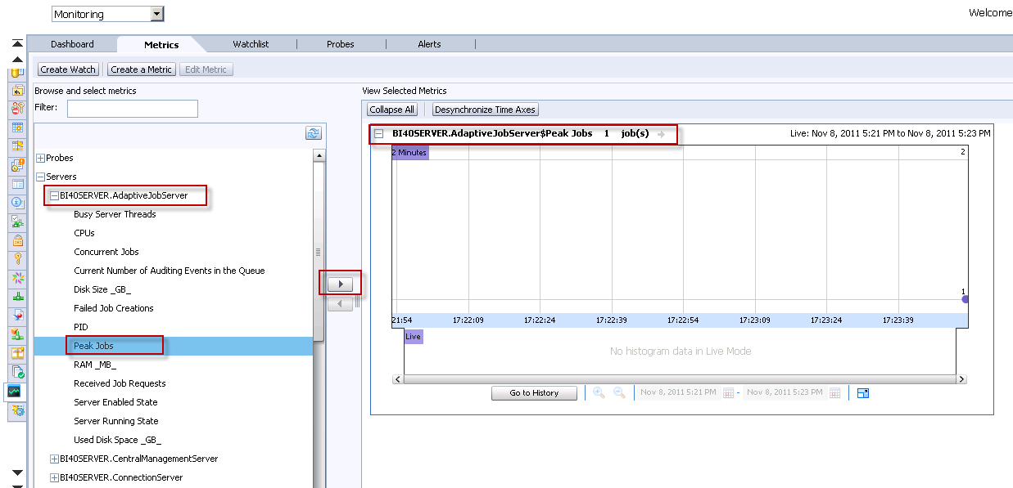Select the Busy Server Threads metric

click(x=115, y=214)
